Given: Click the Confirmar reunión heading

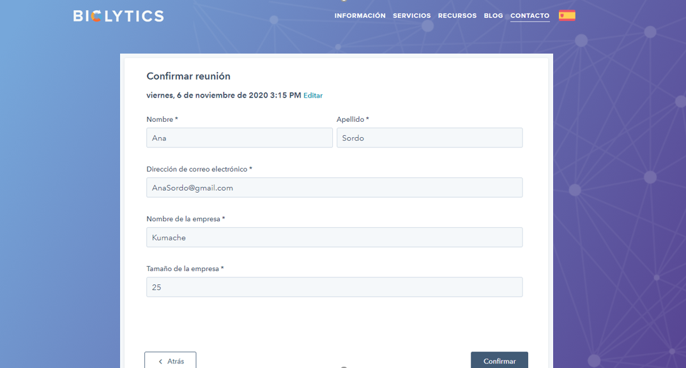Looking at the screenshot, I should click(x=188, y=77).
